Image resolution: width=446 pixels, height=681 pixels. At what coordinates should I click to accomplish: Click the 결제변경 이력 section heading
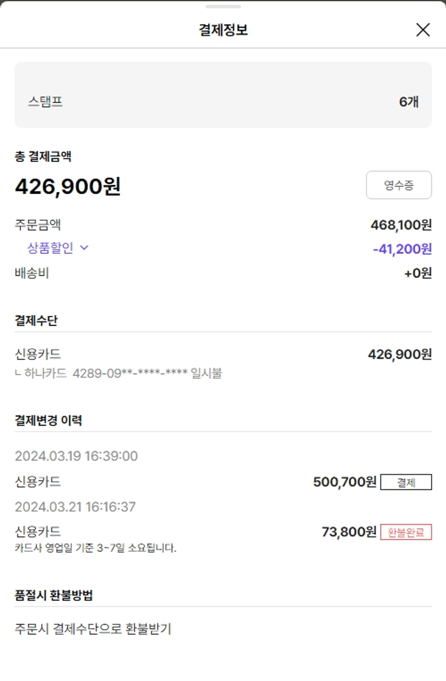point(48,420)
